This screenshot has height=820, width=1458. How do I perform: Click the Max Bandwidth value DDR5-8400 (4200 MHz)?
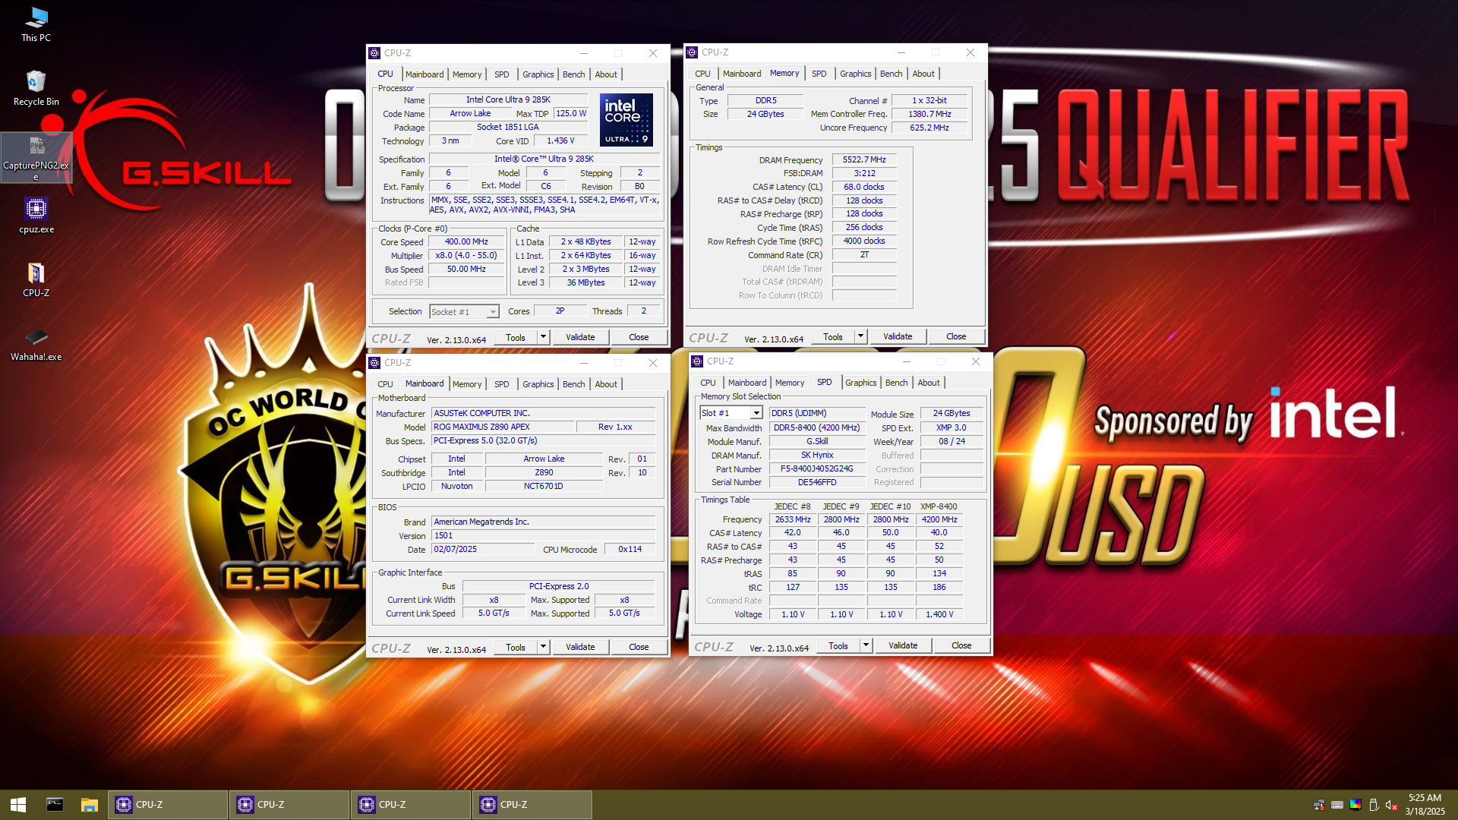817,427
